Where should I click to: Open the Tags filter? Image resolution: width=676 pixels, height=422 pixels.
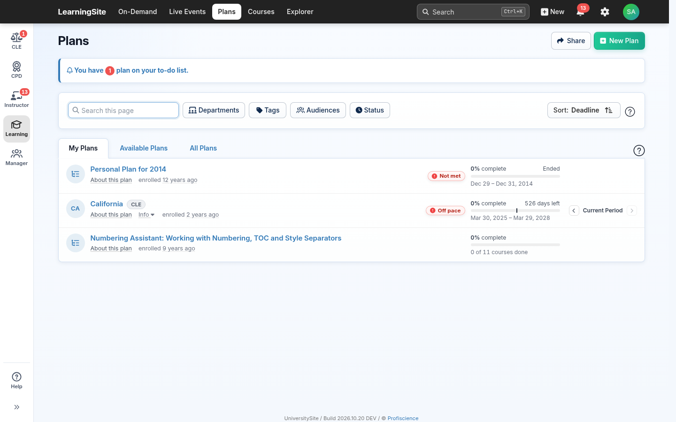268,110
